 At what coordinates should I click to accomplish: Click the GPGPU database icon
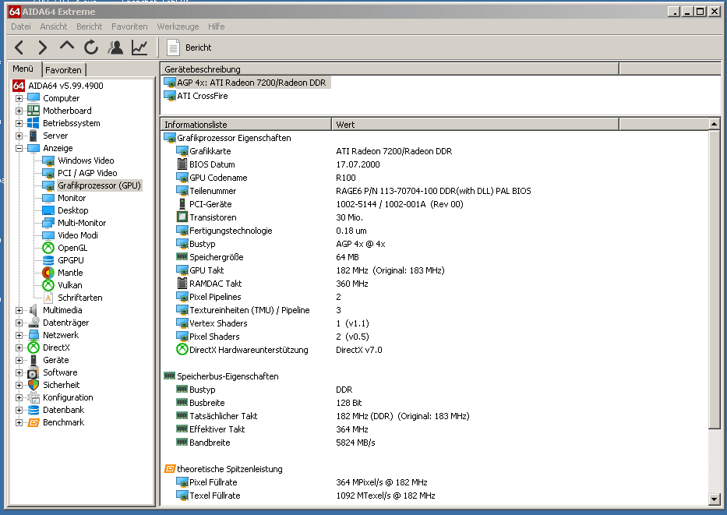tap(48, 260)
